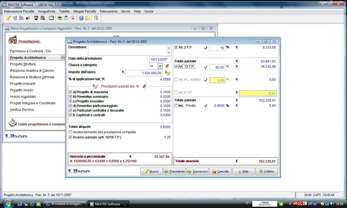Viewport: 347px width, 208px height.
Task: Click the Descrizione text box
Action: pyautogui.click(x=127, y=50)
